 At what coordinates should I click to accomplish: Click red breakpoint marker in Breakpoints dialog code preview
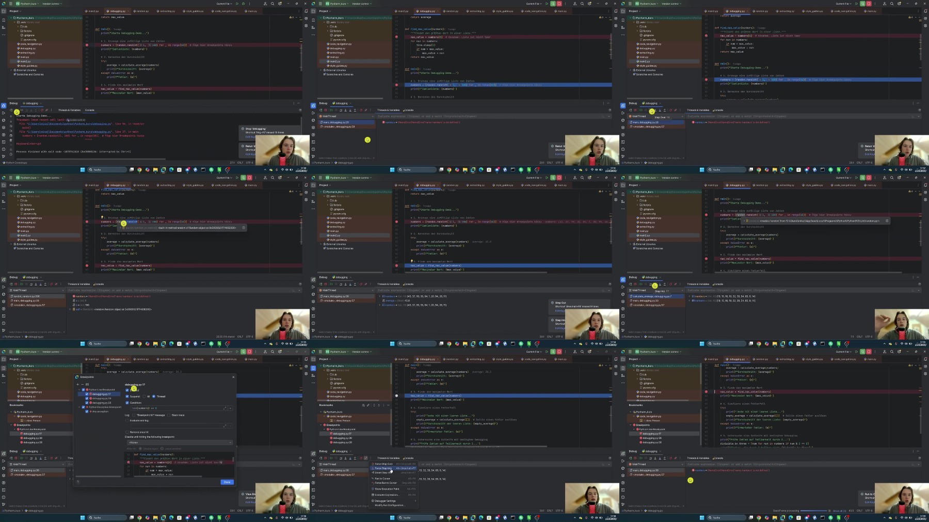click(129, 462)
